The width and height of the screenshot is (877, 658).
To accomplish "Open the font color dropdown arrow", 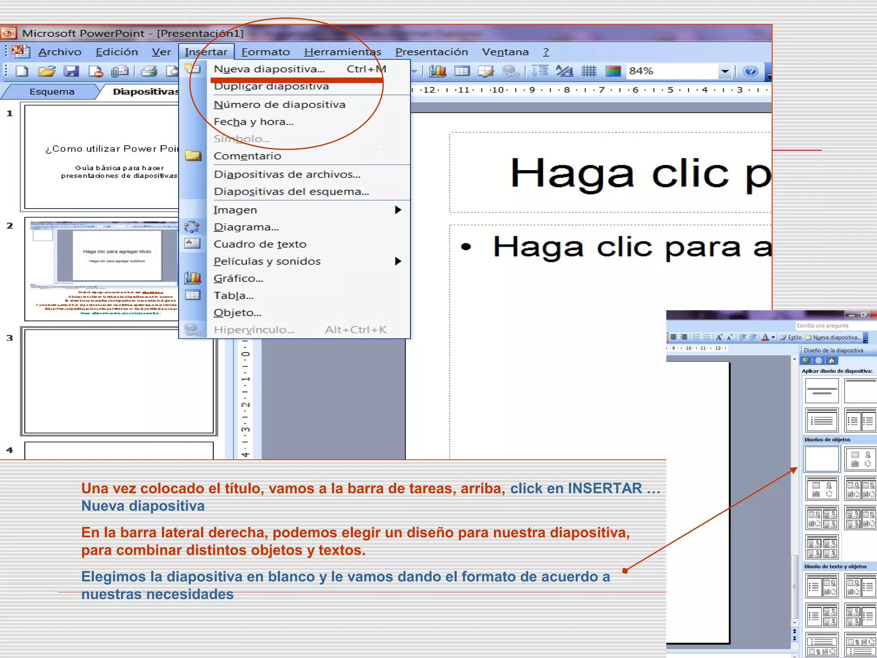I will (773, 337).
